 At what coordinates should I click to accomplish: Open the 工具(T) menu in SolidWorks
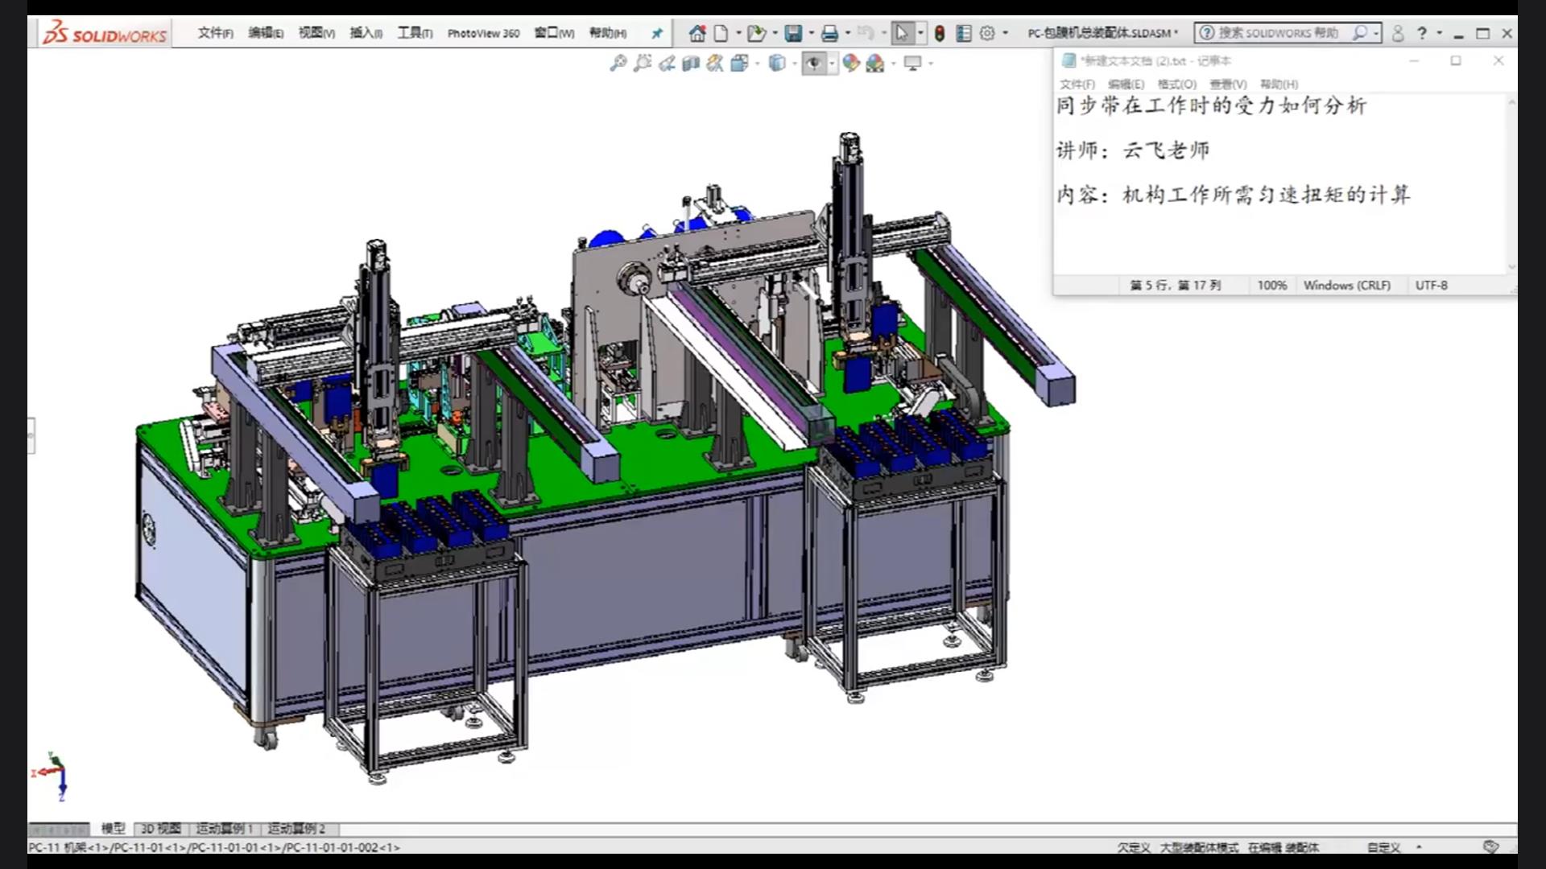point(415,33)
